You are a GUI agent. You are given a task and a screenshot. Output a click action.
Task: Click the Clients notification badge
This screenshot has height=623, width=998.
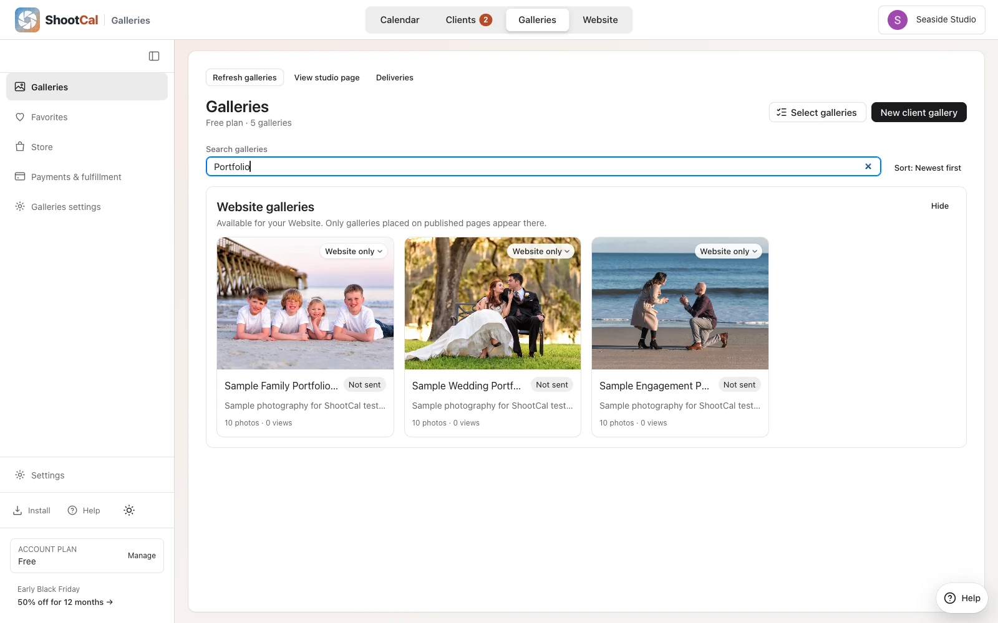click(x=486, y=20)
